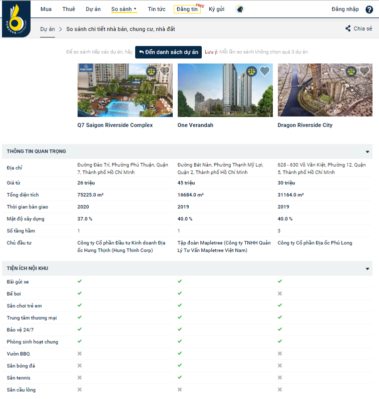The width and height of the screenshot is (379, 399).
Task: Click One Verandah's X mark for Sân cầu lông
Action: coord(180,389)
